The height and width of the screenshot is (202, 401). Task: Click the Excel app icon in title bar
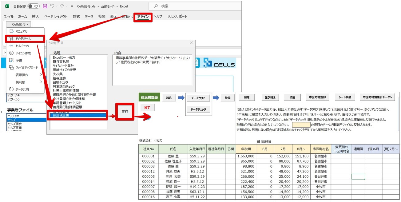(x=7, y=6)
